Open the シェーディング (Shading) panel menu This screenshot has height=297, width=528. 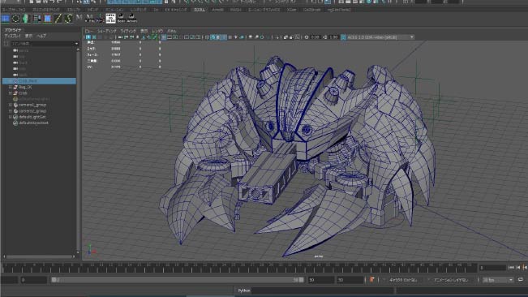tap(107, 31)
